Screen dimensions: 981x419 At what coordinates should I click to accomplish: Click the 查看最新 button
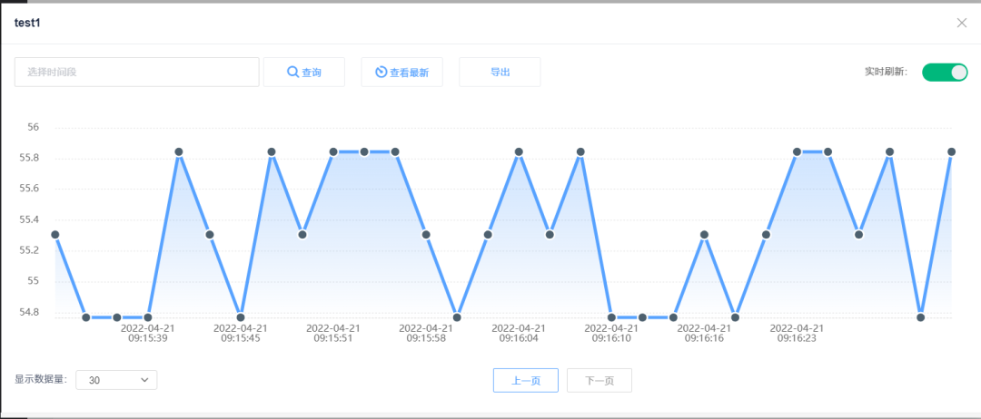(x=402, y=73)
